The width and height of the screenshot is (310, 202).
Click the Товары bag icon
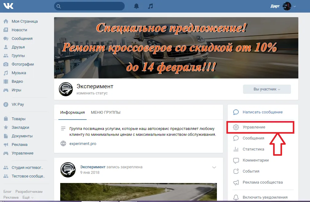6,119
